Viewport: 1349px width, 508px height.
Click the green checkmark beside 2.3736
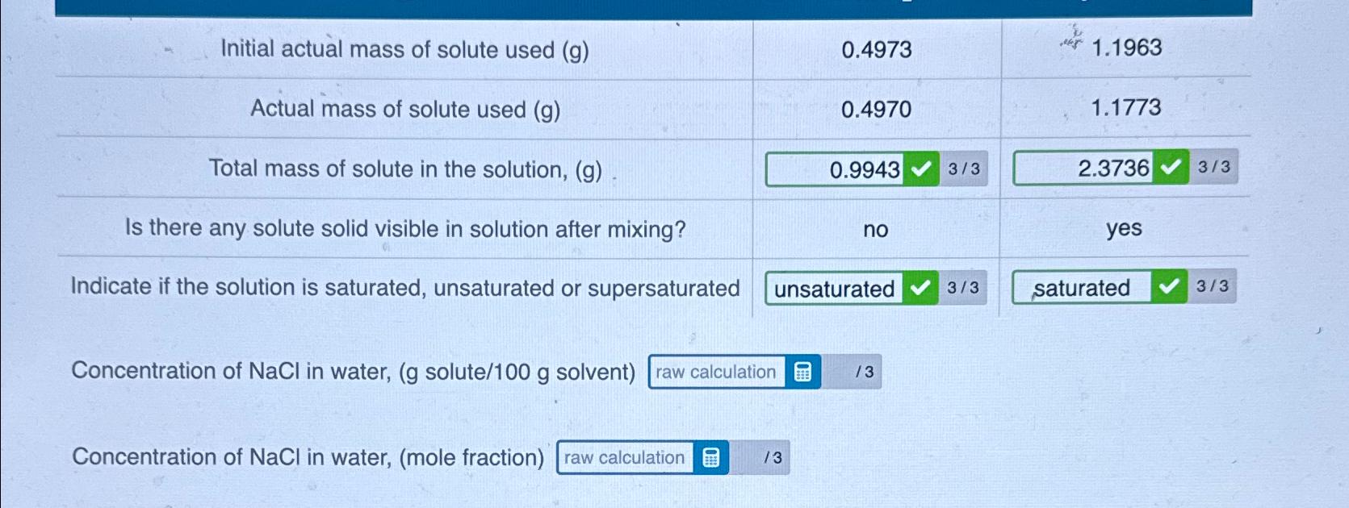(1171, 167)
